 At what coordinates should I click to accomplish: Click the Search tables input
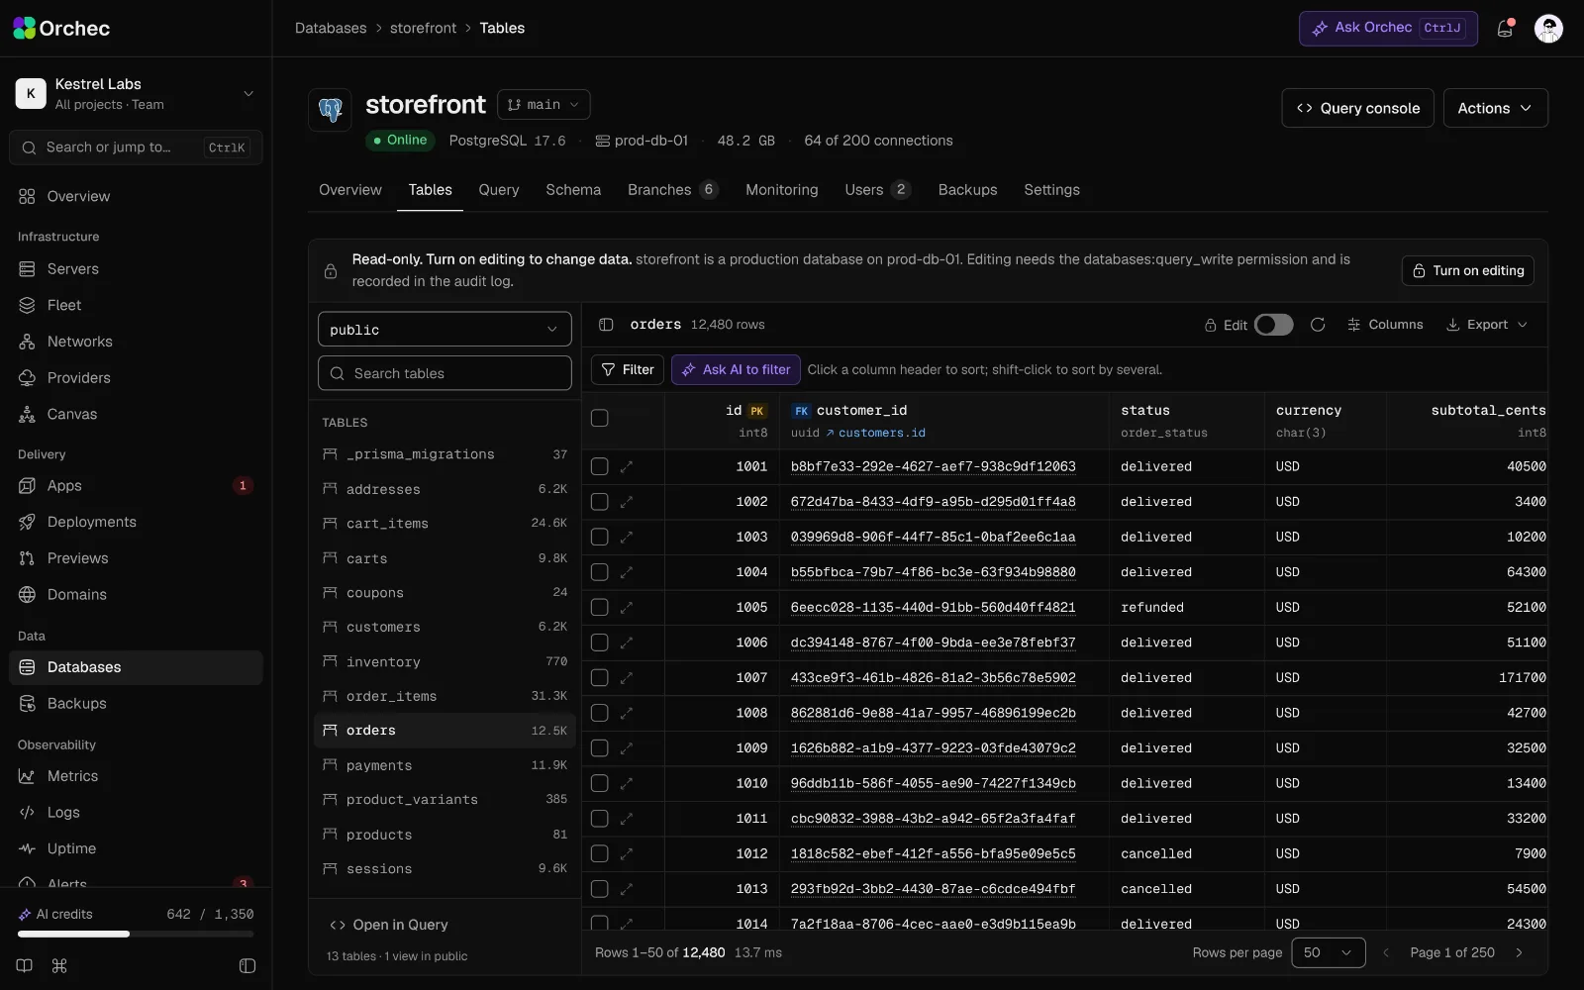(x=445, y=373)
